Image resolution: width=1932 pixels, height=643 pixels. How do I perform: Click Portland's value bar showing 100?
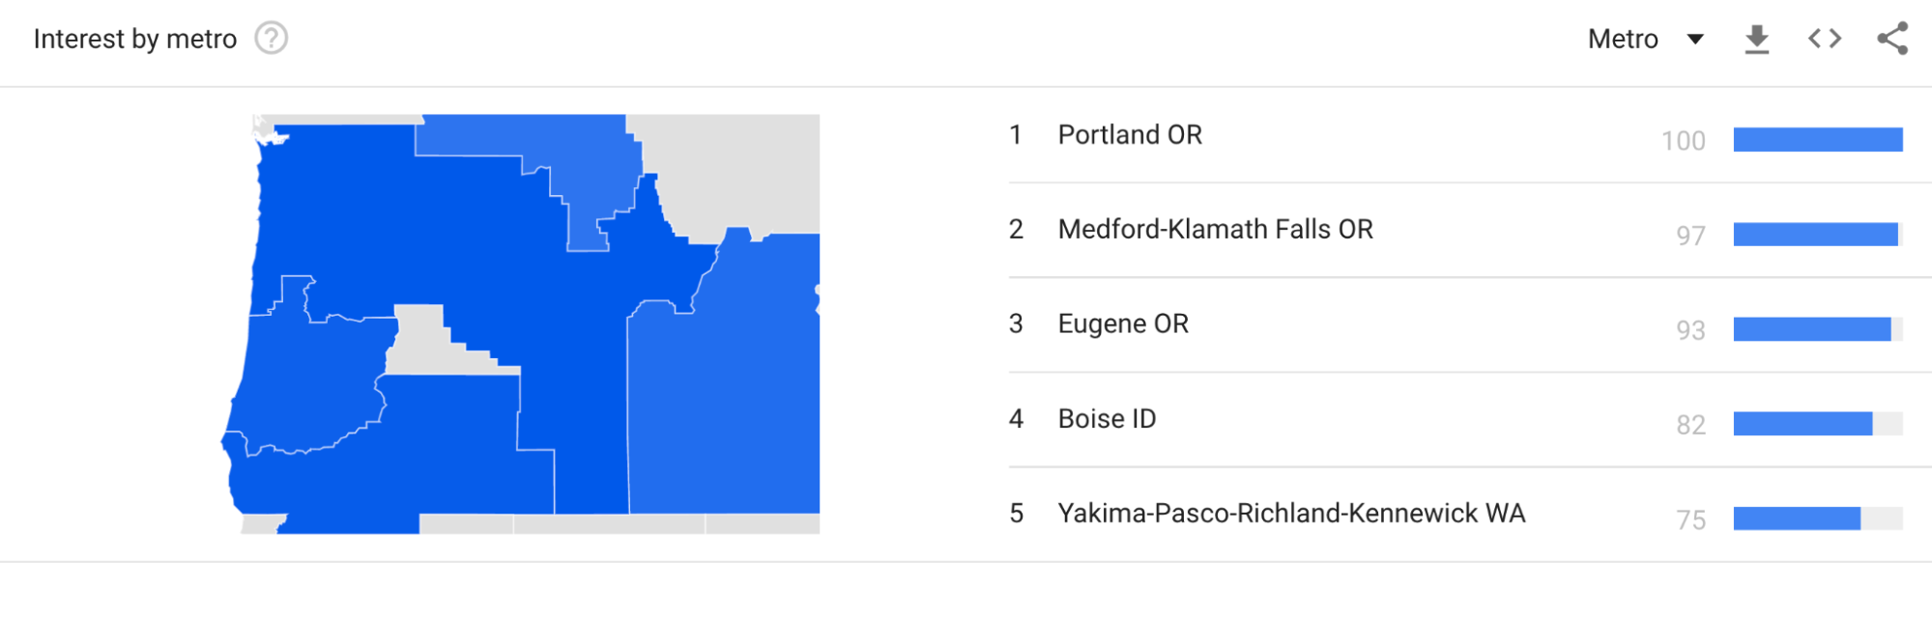click(1818, 139)
